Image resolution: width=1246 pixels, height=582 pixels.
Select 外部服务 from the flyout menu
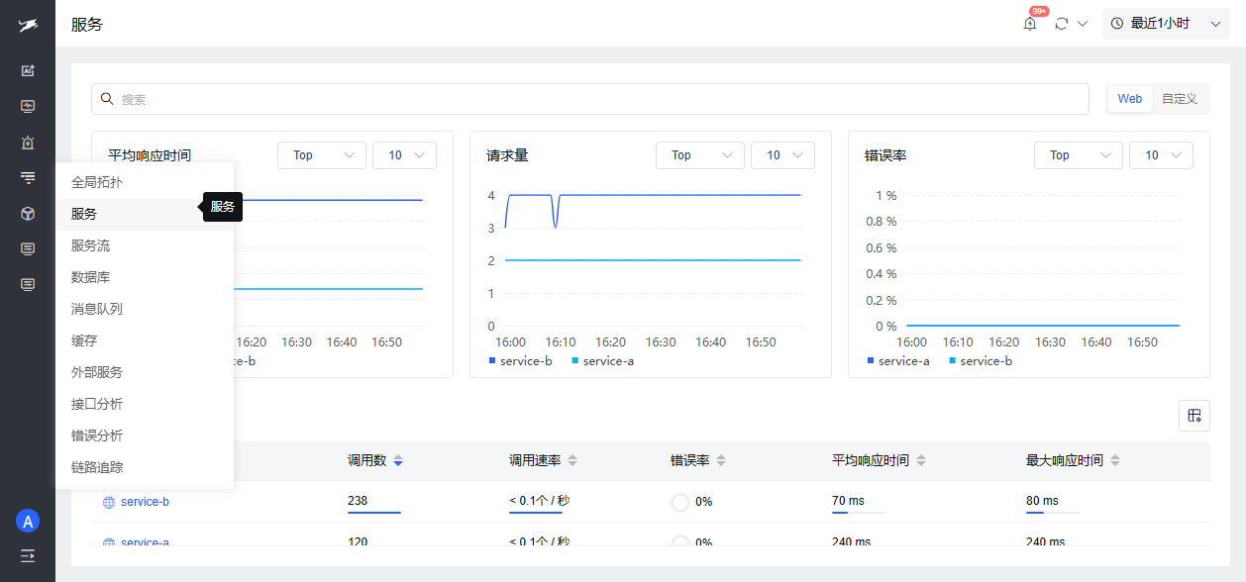(145, 372)
